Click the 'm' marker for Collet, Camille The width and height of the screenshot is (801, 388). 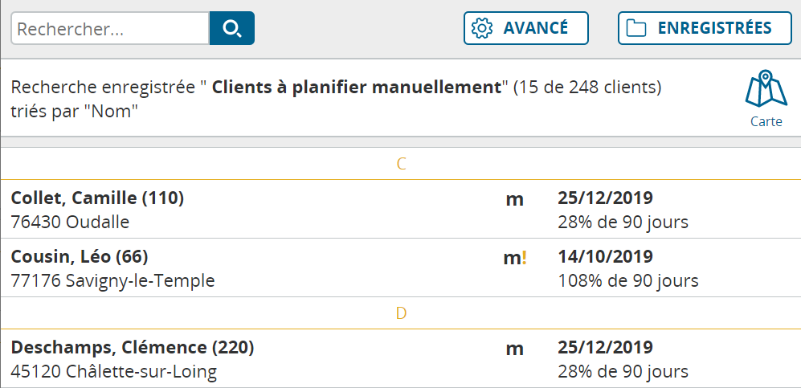click(x=514, y=199)
